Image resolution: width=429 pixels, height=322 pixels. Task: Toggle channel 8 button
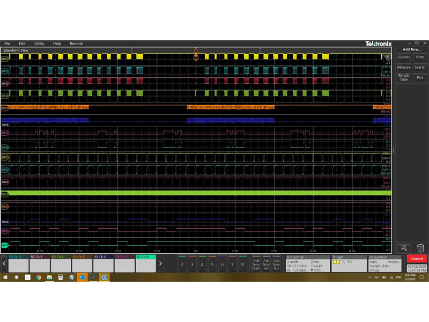coord(242,264)
